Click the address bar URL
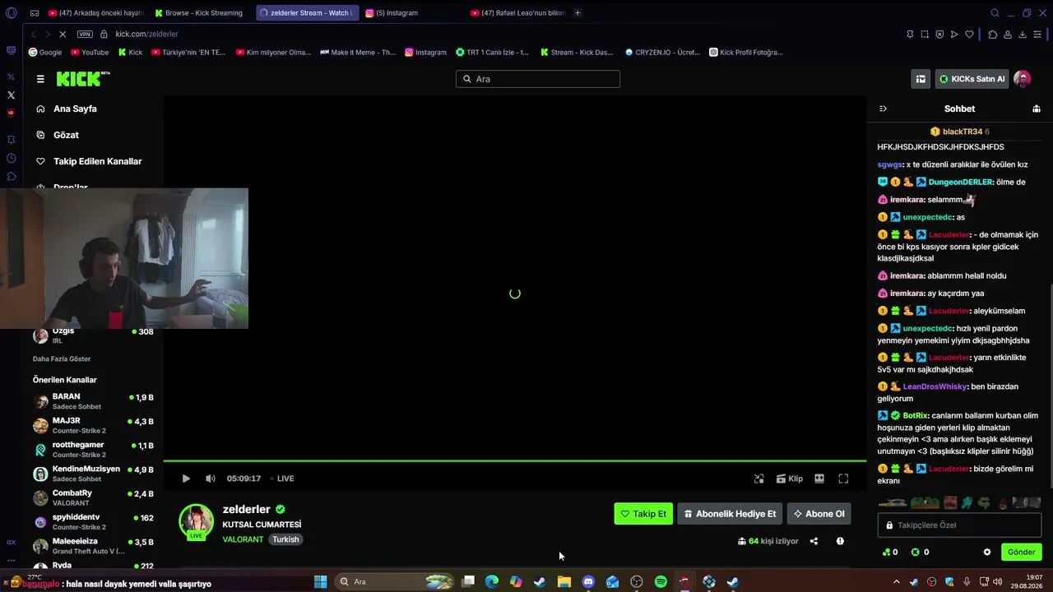Screen dimensions: 1053x592 pos(146,34)
